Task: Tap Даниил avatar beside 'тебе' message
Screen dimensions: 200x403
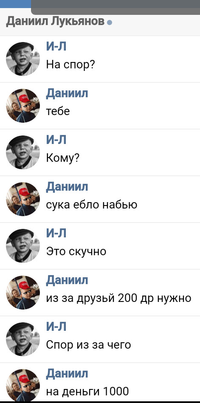Action: click(23, 106)
